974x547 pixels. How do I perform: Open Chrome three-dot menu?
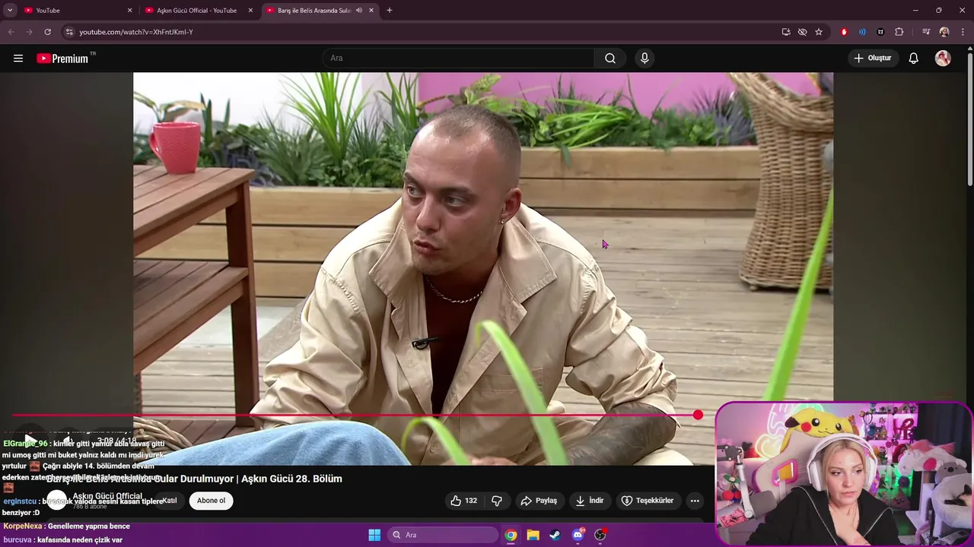(962, 32)
